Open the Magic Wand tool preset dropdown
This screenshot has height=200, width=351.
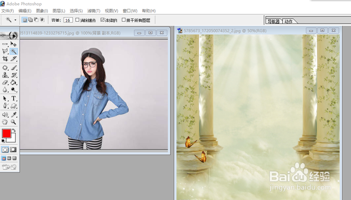[15, 20]
